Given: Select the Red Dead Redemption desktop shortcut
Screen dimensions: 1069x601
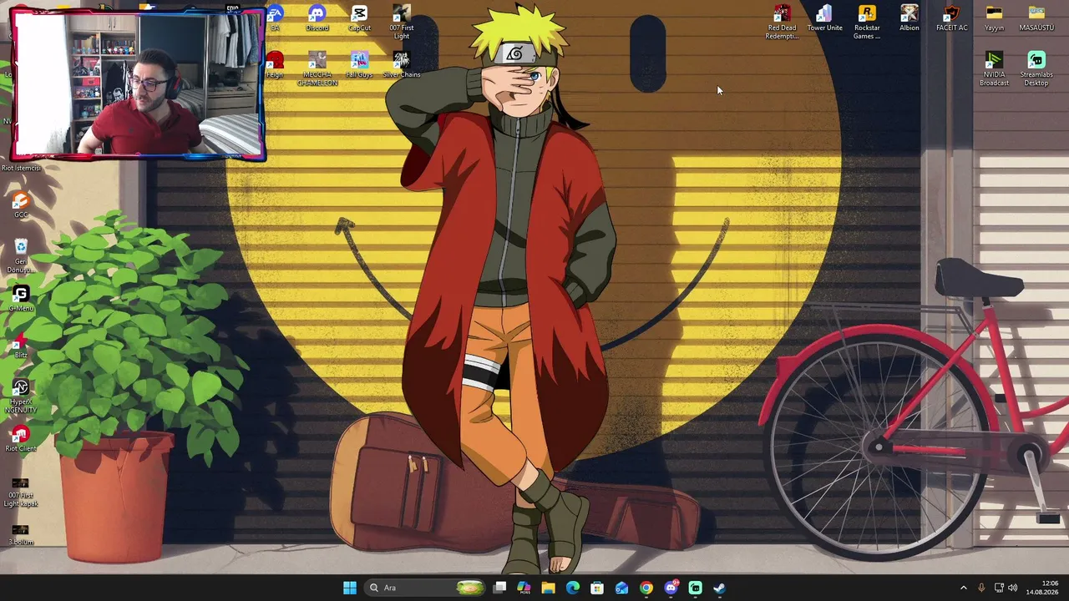Looking at the screenshot, I should tap(782, 23).
